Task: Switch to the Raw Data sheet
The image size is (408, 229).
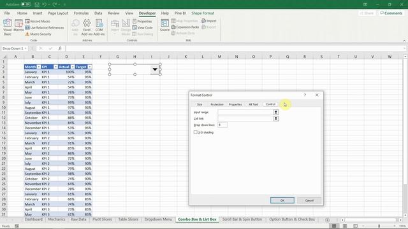Action: (x=78, y=219)
